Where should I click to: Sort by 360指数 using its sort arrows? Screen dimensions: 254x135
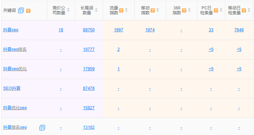click(x=189, y=10)
